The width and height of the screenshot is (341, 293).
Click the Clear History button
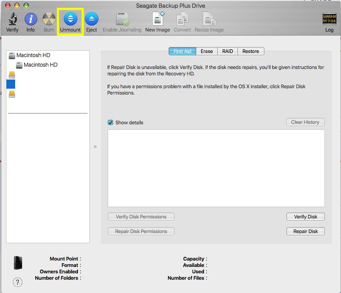point(305,122)
